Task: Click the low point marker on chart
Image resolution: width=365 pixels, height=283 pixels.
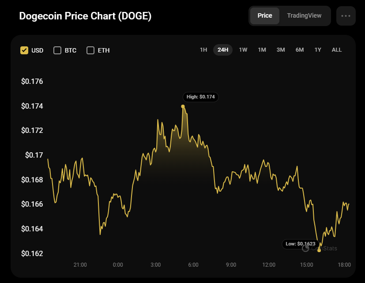Action: [319, 250]
